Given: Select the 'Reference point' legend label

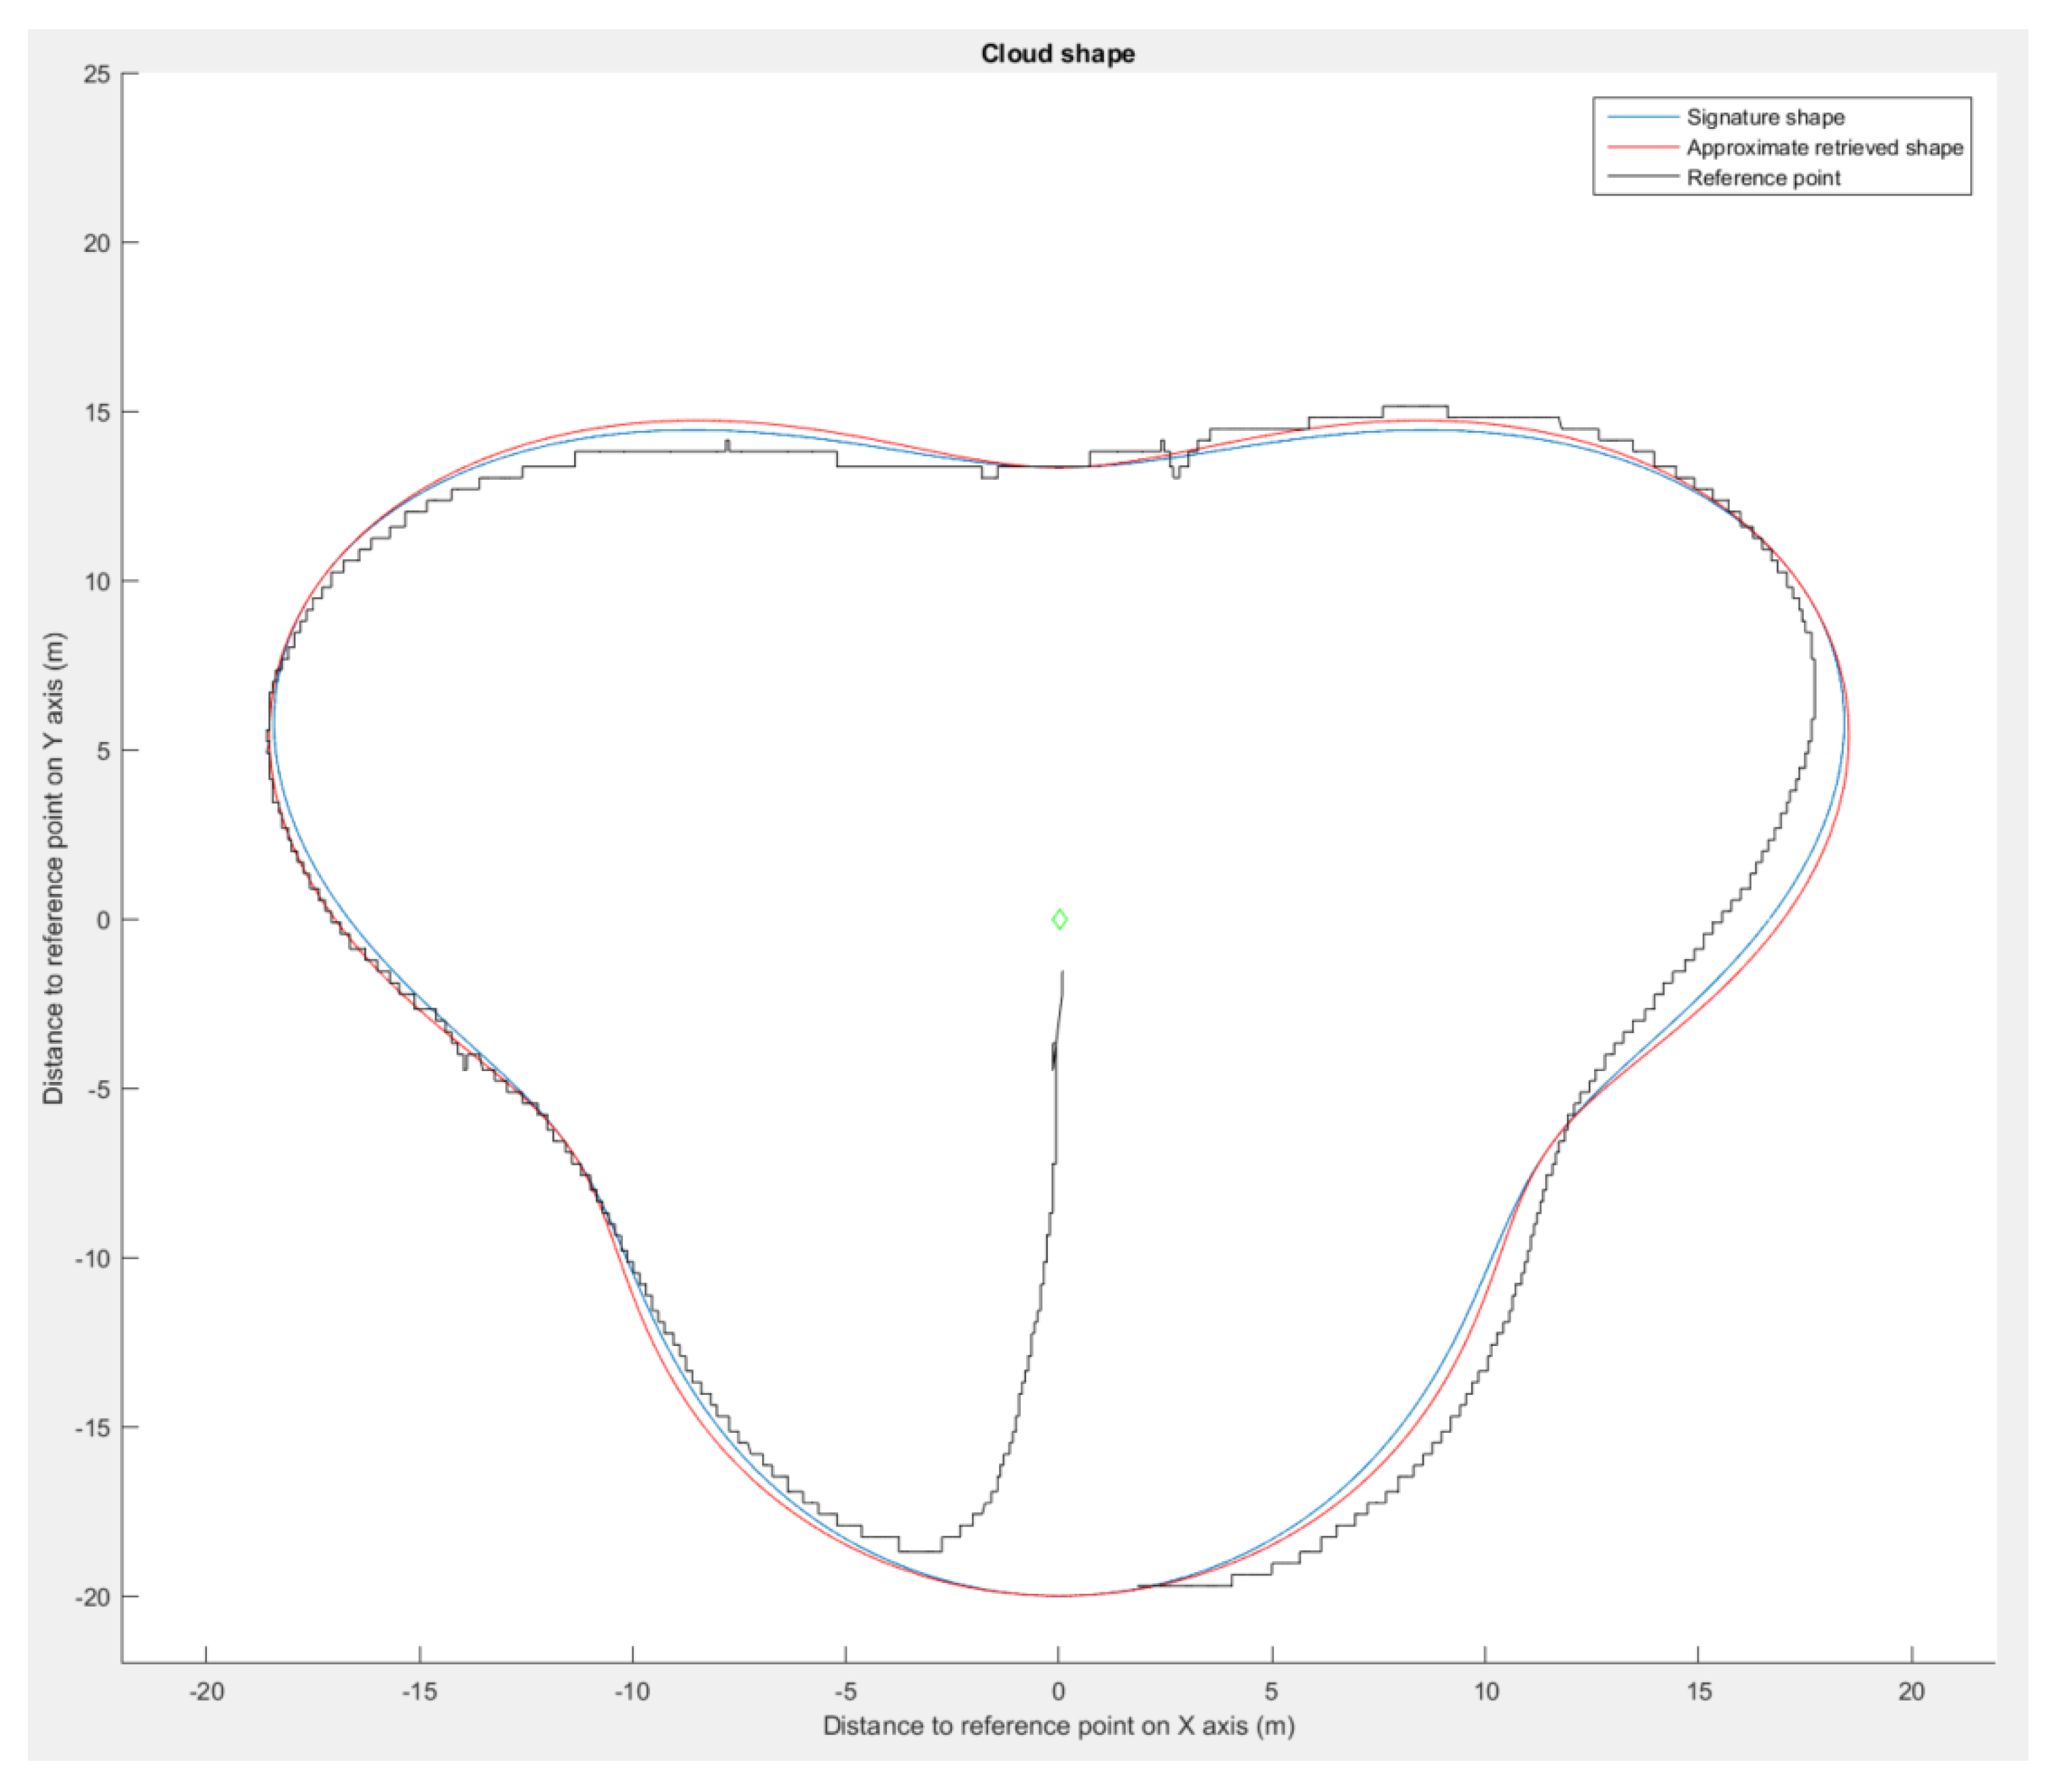Looking at the screenshot, I should point(1763,178).
